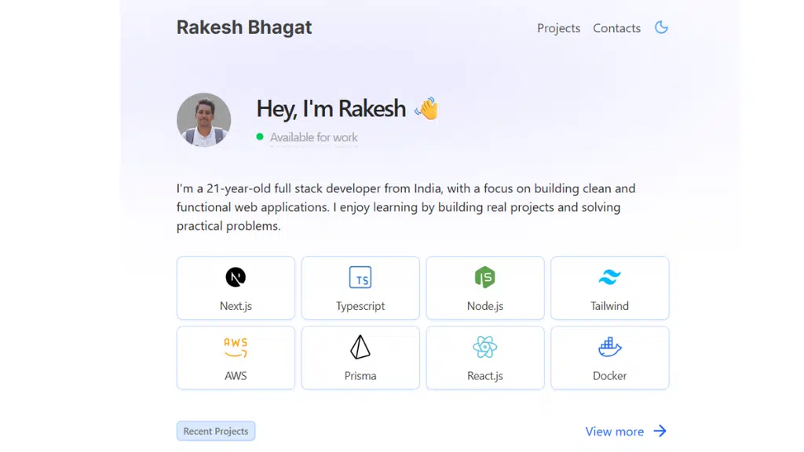The width and height of the screenshot is (804, 452).
Task: Click the green availability status dot
Action: tap(259, 137)
